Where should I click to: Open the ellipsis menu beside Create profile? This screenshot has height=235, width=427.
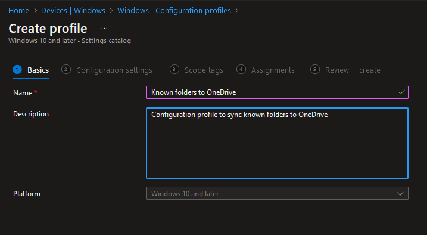(104, 29)
